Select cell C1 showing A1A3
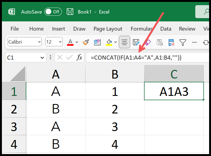 click(x=174, y=91)
